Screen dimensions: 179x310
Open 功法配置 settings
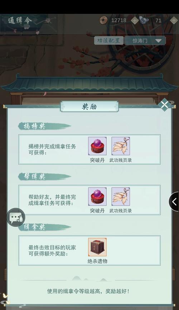pos(108,40)
